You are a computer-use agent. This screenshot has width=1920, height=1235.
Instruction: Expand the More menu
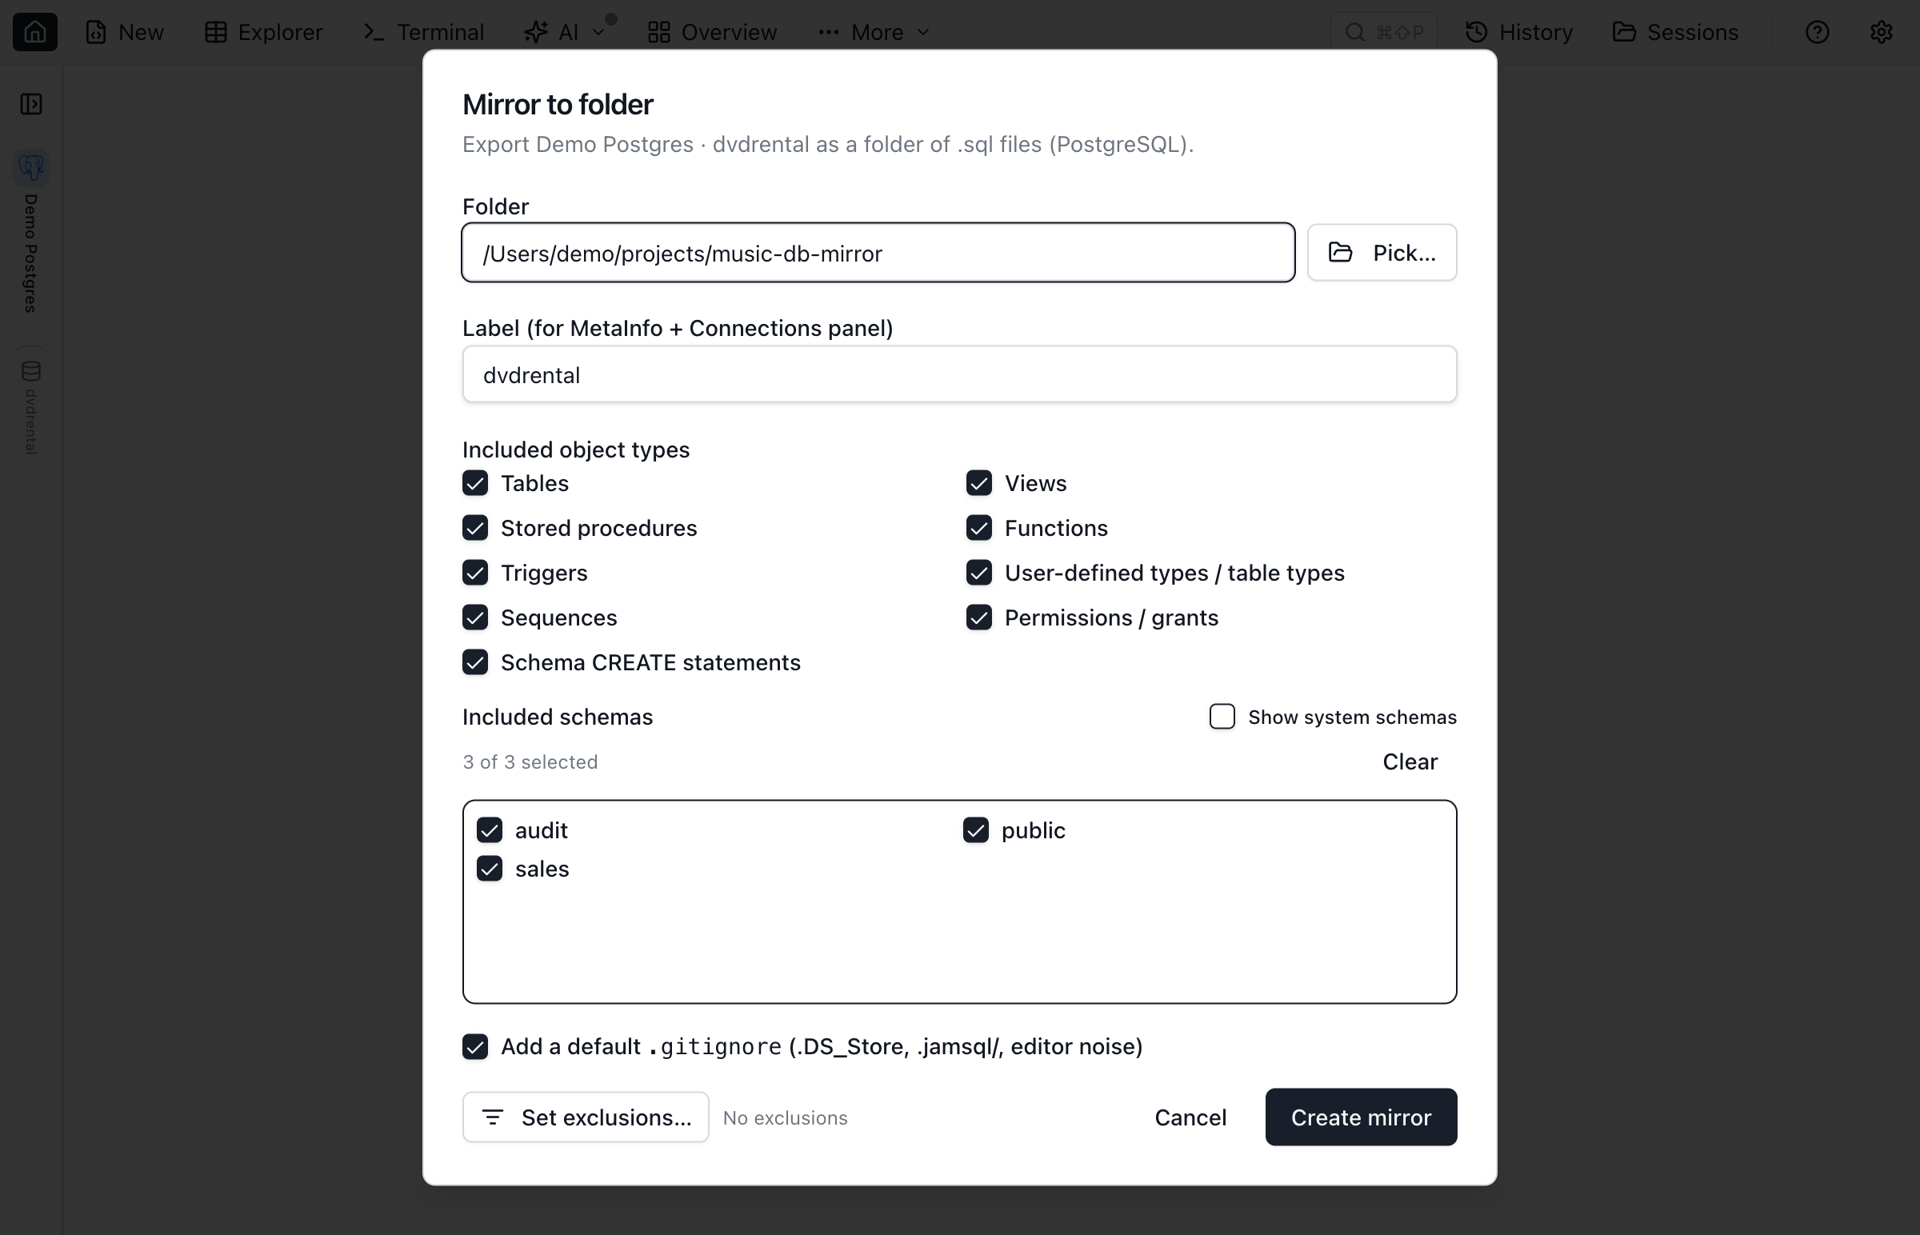[874, 32]
